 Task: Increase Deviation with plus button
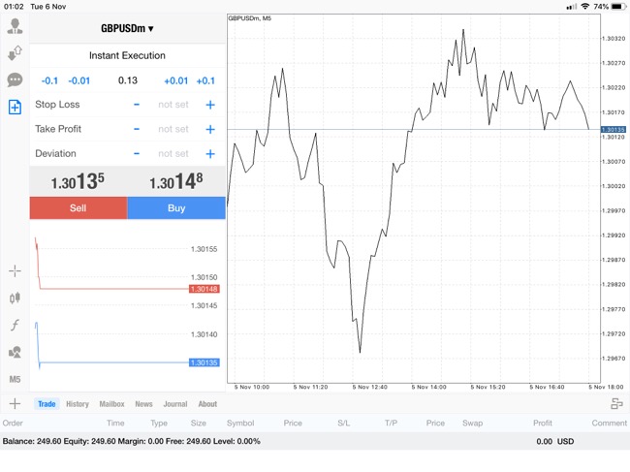(210, 153)
